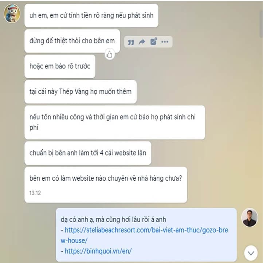Click the checkbox icon with a small circle badge
The image size is (263, 263).
click(x=153, y=42)
